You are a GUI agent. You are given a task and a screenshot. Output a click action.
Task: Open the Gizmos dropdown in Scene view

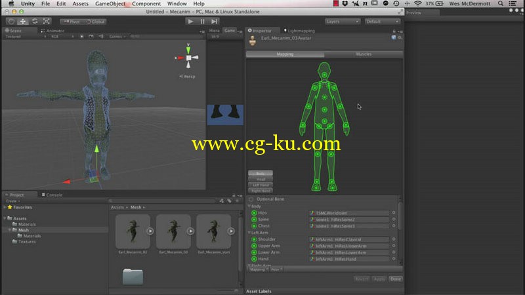click(117, 37)
